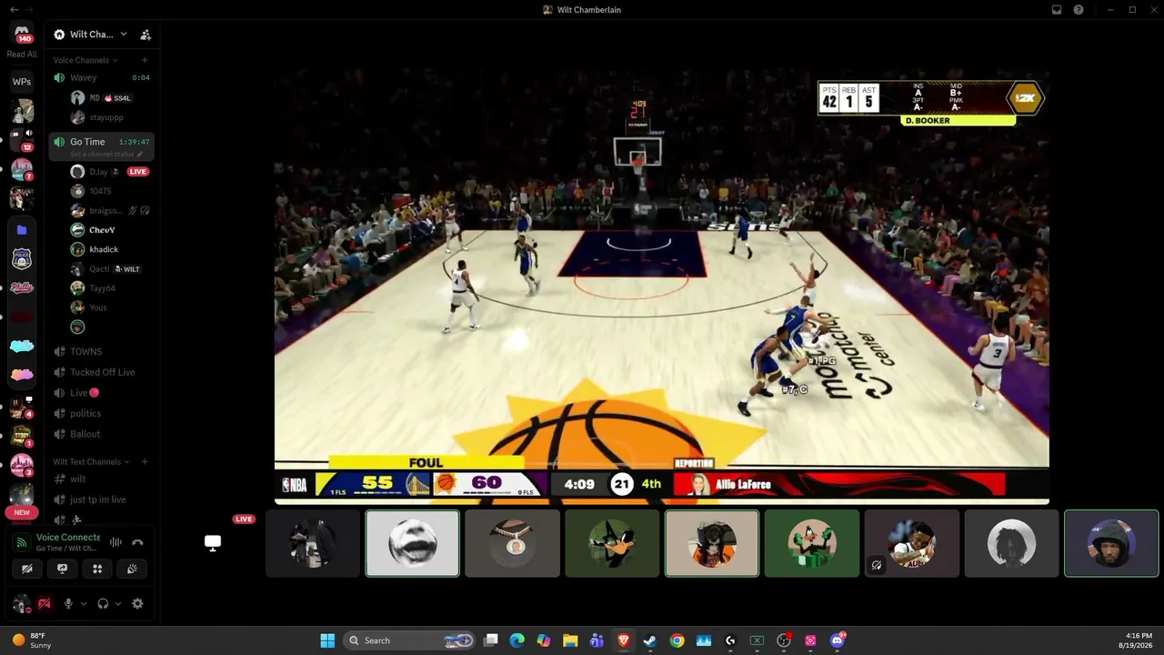
Task: Open Steam from the taskbar
Action: (x=650, y=640)
